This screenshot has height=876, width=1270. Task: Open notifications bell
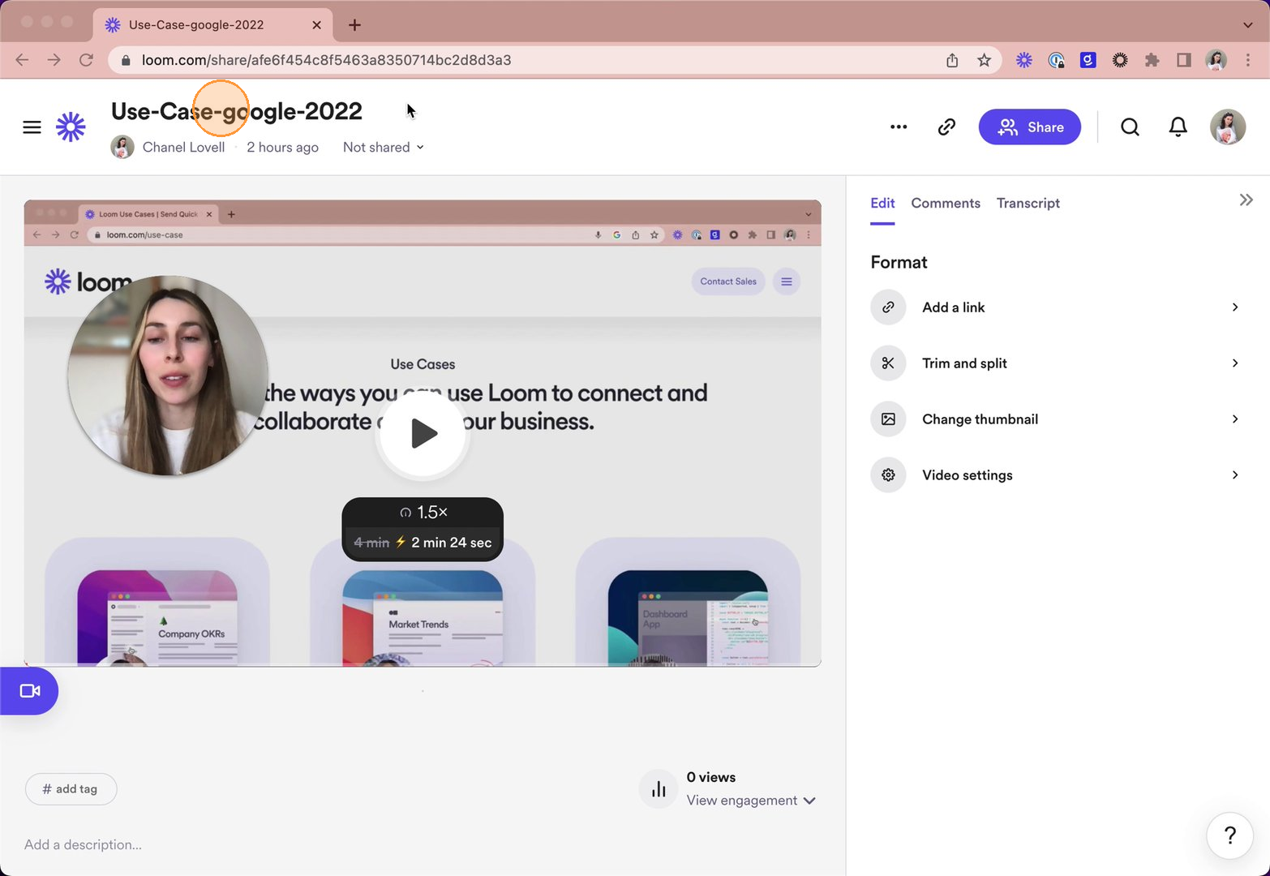click(1178, 127)
